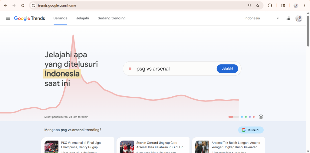Image resolution: width=310 pixels, height=153 pixels.
Task: Click the psg vs arsenal search field
Action: coord(182,69)
